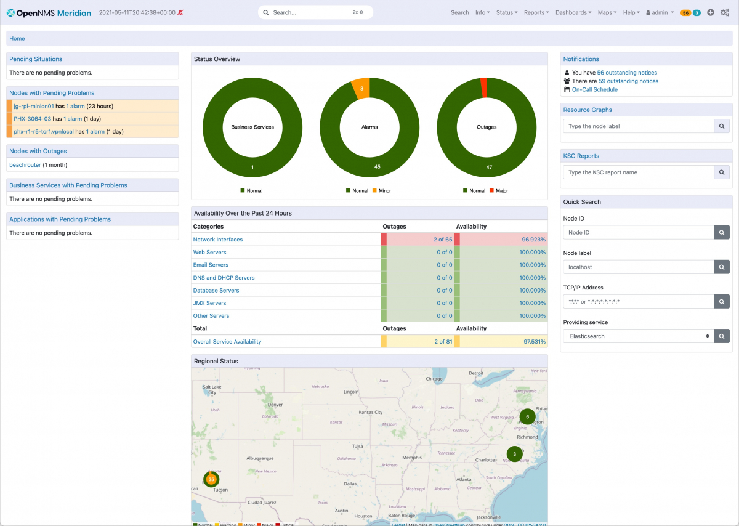
Task: Click the OpenNMS Meridian logo
Action: point(49,12)
